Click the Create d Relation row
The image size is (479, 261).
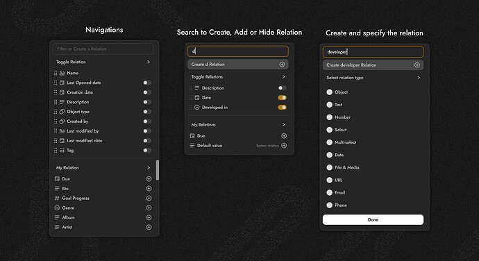coord(238,64)
